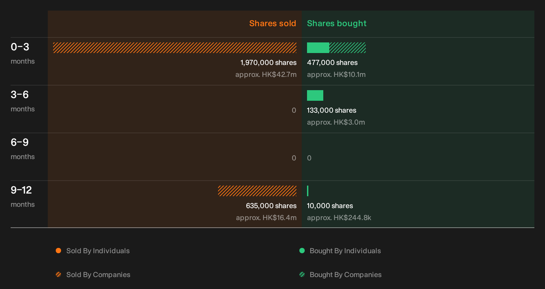The image size is (545, 289).
Task: Click the 9-12 months striped orange sold bar
Action: tap(257, 191)
